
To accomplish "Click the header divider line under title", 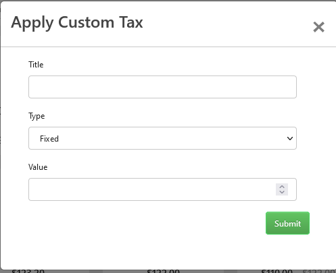I will (168, 47).
